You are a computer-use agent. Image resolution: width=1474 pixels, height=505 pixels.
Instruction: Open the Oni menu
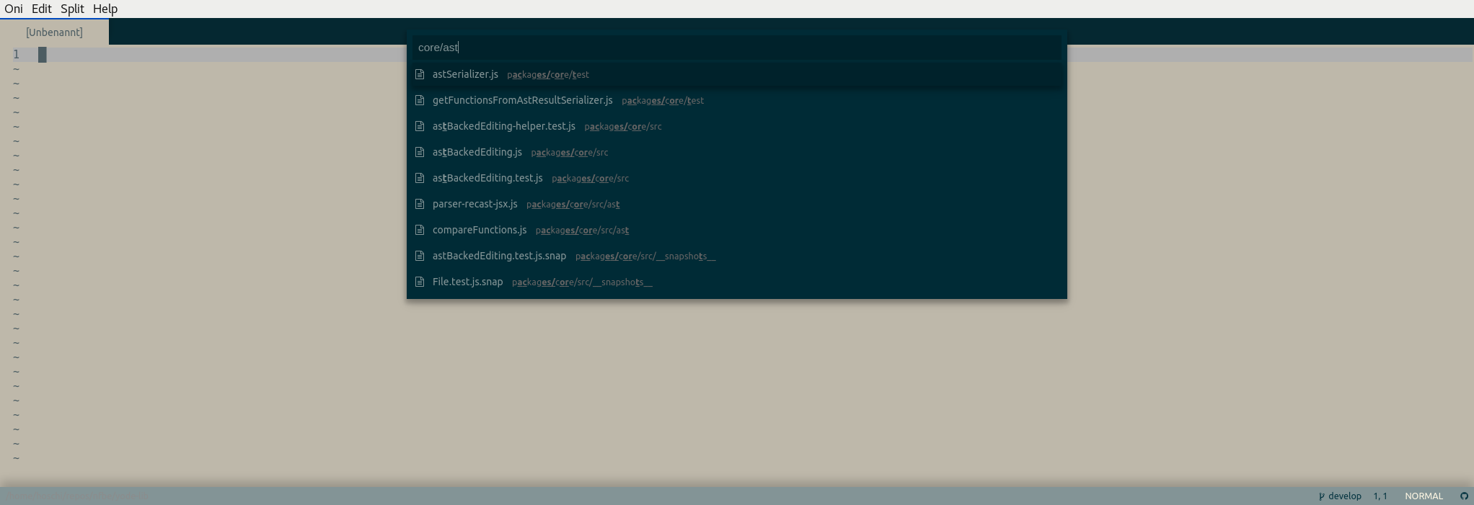pyautogui.click(x=13, y=9)
